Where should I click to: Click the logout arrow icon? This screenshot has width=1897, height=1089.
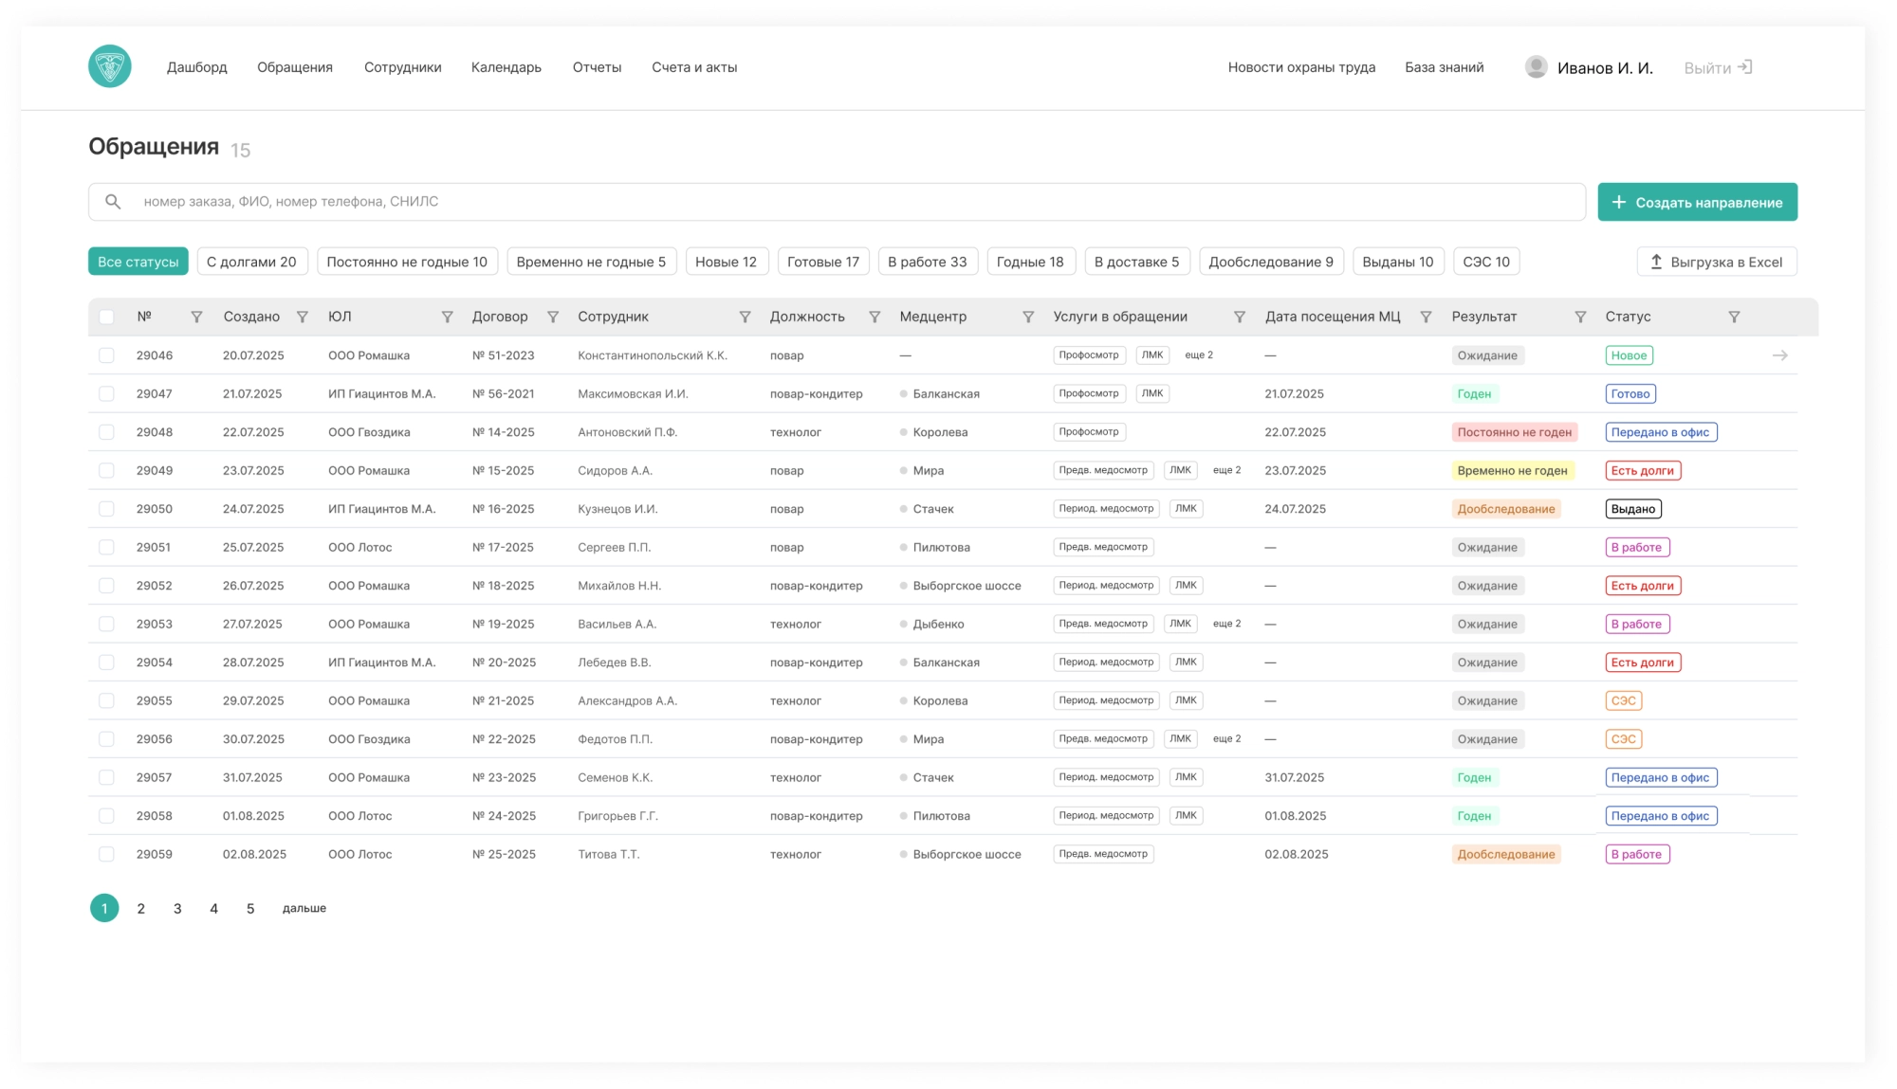[1744, 67]
